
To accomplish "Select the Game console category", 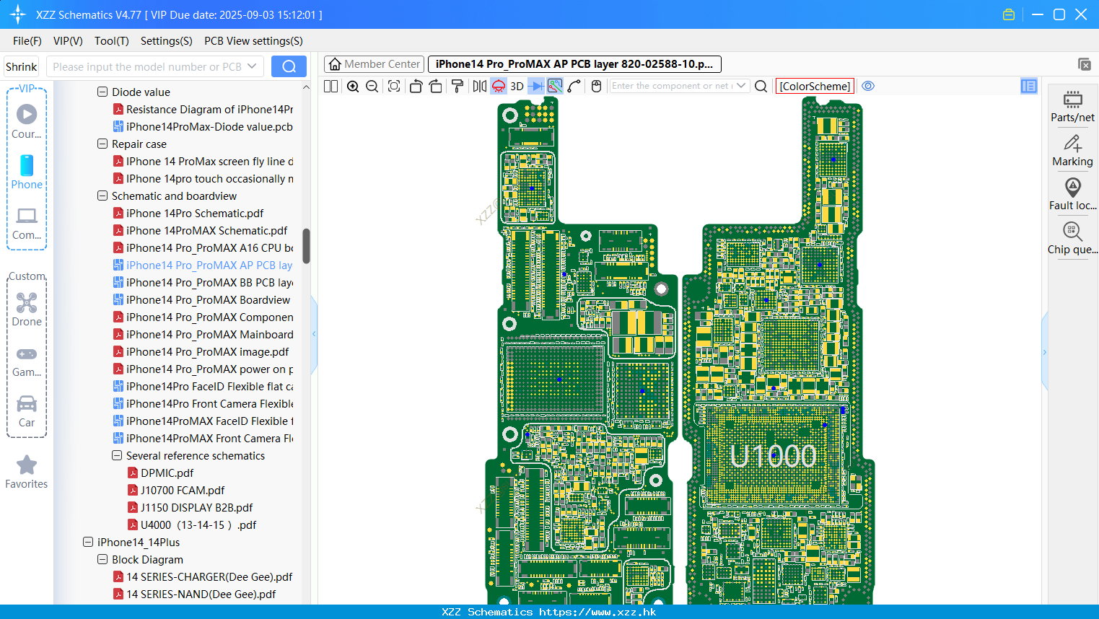I will pyautogui.click(x=27, y=361).
